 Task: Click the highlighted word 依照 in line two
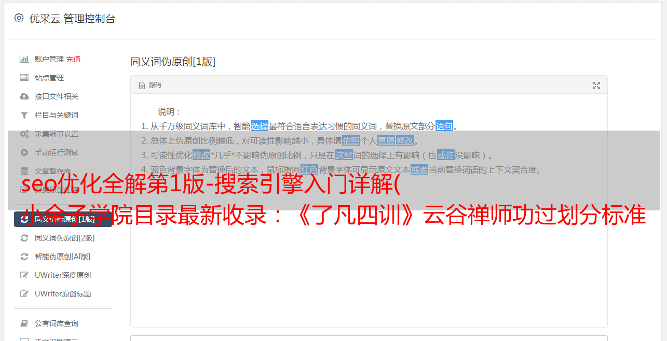pyautogui.click(x=351, y=140)
